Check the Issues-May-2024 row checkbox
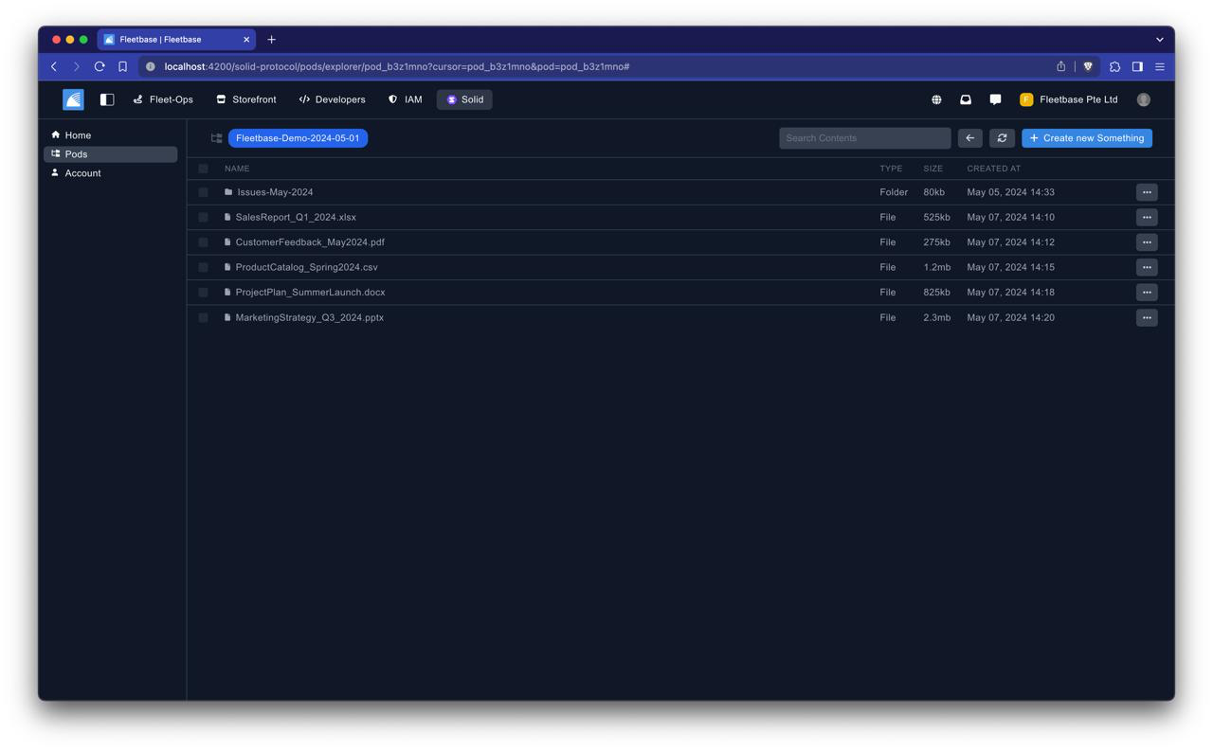Viewport: 1213px width, 751px height. click(203, 192)
